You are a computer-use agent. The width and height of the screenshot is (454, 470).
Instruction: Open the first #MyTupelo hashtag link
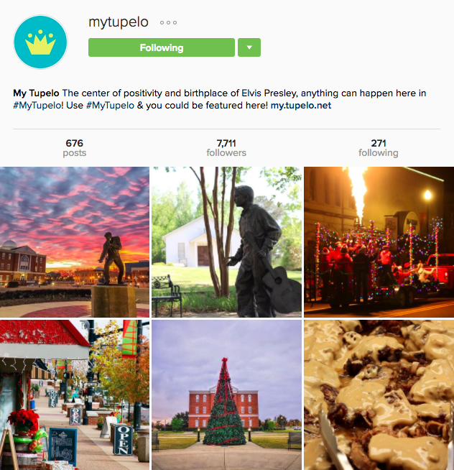coord(37,106)
